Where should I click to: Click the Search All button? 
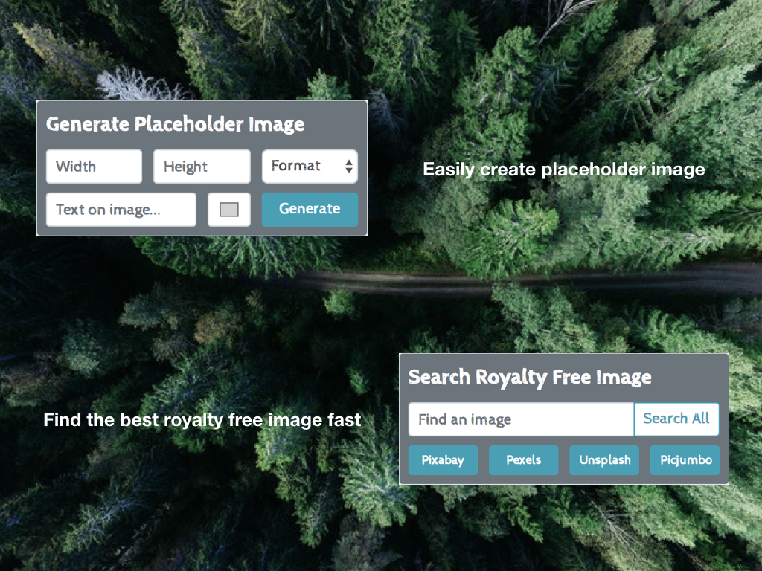pyautogui.click(x=676, y=419)
